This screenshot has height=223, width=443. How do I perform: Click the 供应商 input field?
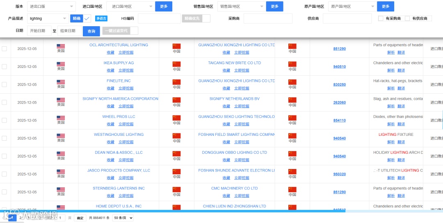click(x=347, y=18)
